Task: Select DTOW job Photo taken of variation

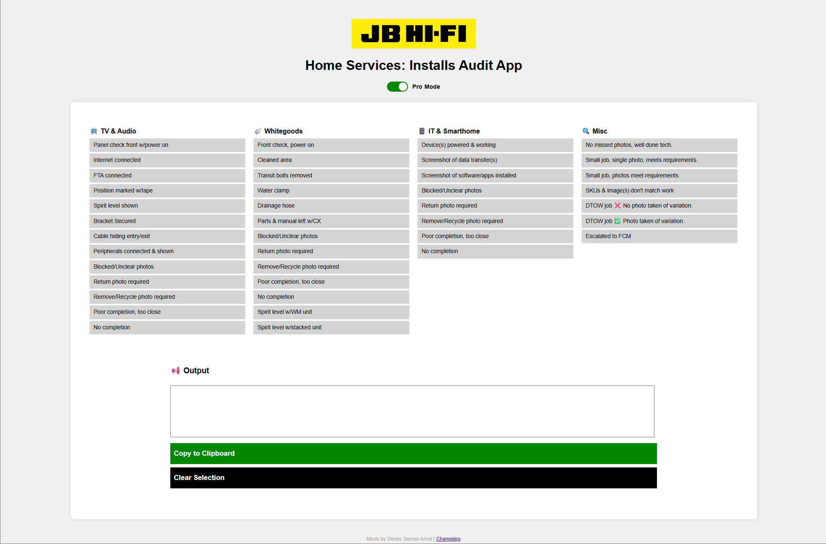Action: [659, 221]
